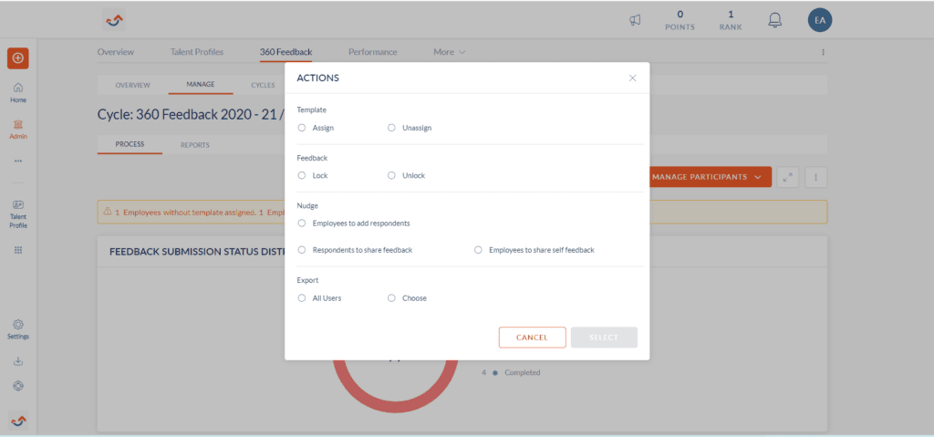Switch to Performance tab
The width and height of the screenshot is (934, 437).
tap(373, 52)
